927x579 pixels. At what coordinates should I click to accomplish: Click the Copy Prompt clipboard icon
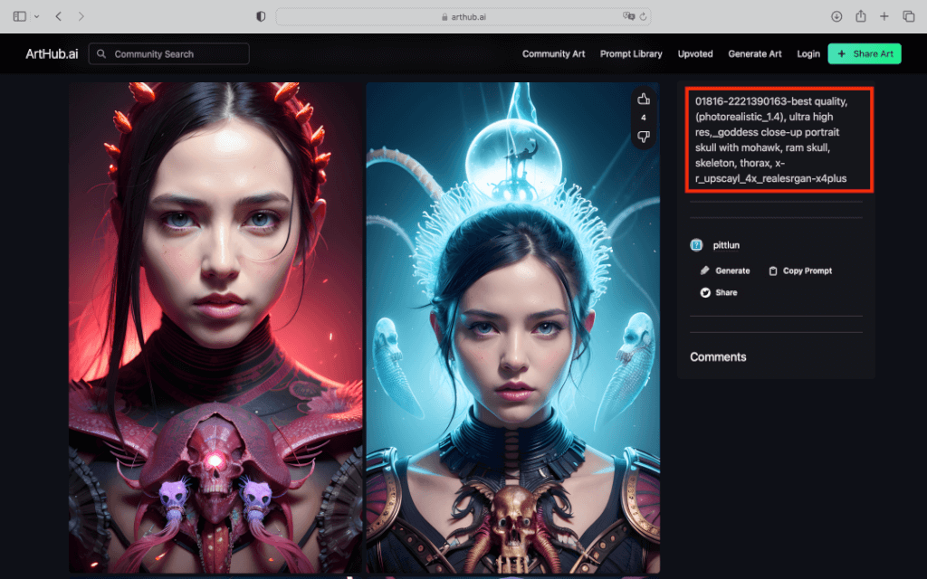pyautogui.click(x=773, y=271)
